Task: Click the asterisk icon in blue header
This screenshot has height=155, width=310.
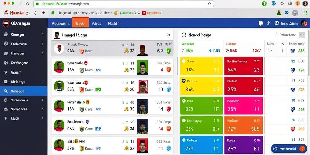Action: (268, 23)
